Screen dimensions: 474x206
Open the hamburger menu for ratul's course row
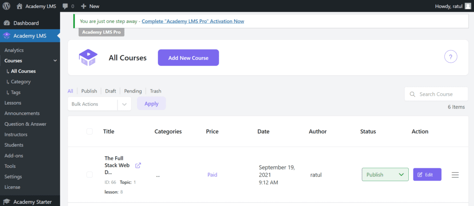tap(455, 175)
